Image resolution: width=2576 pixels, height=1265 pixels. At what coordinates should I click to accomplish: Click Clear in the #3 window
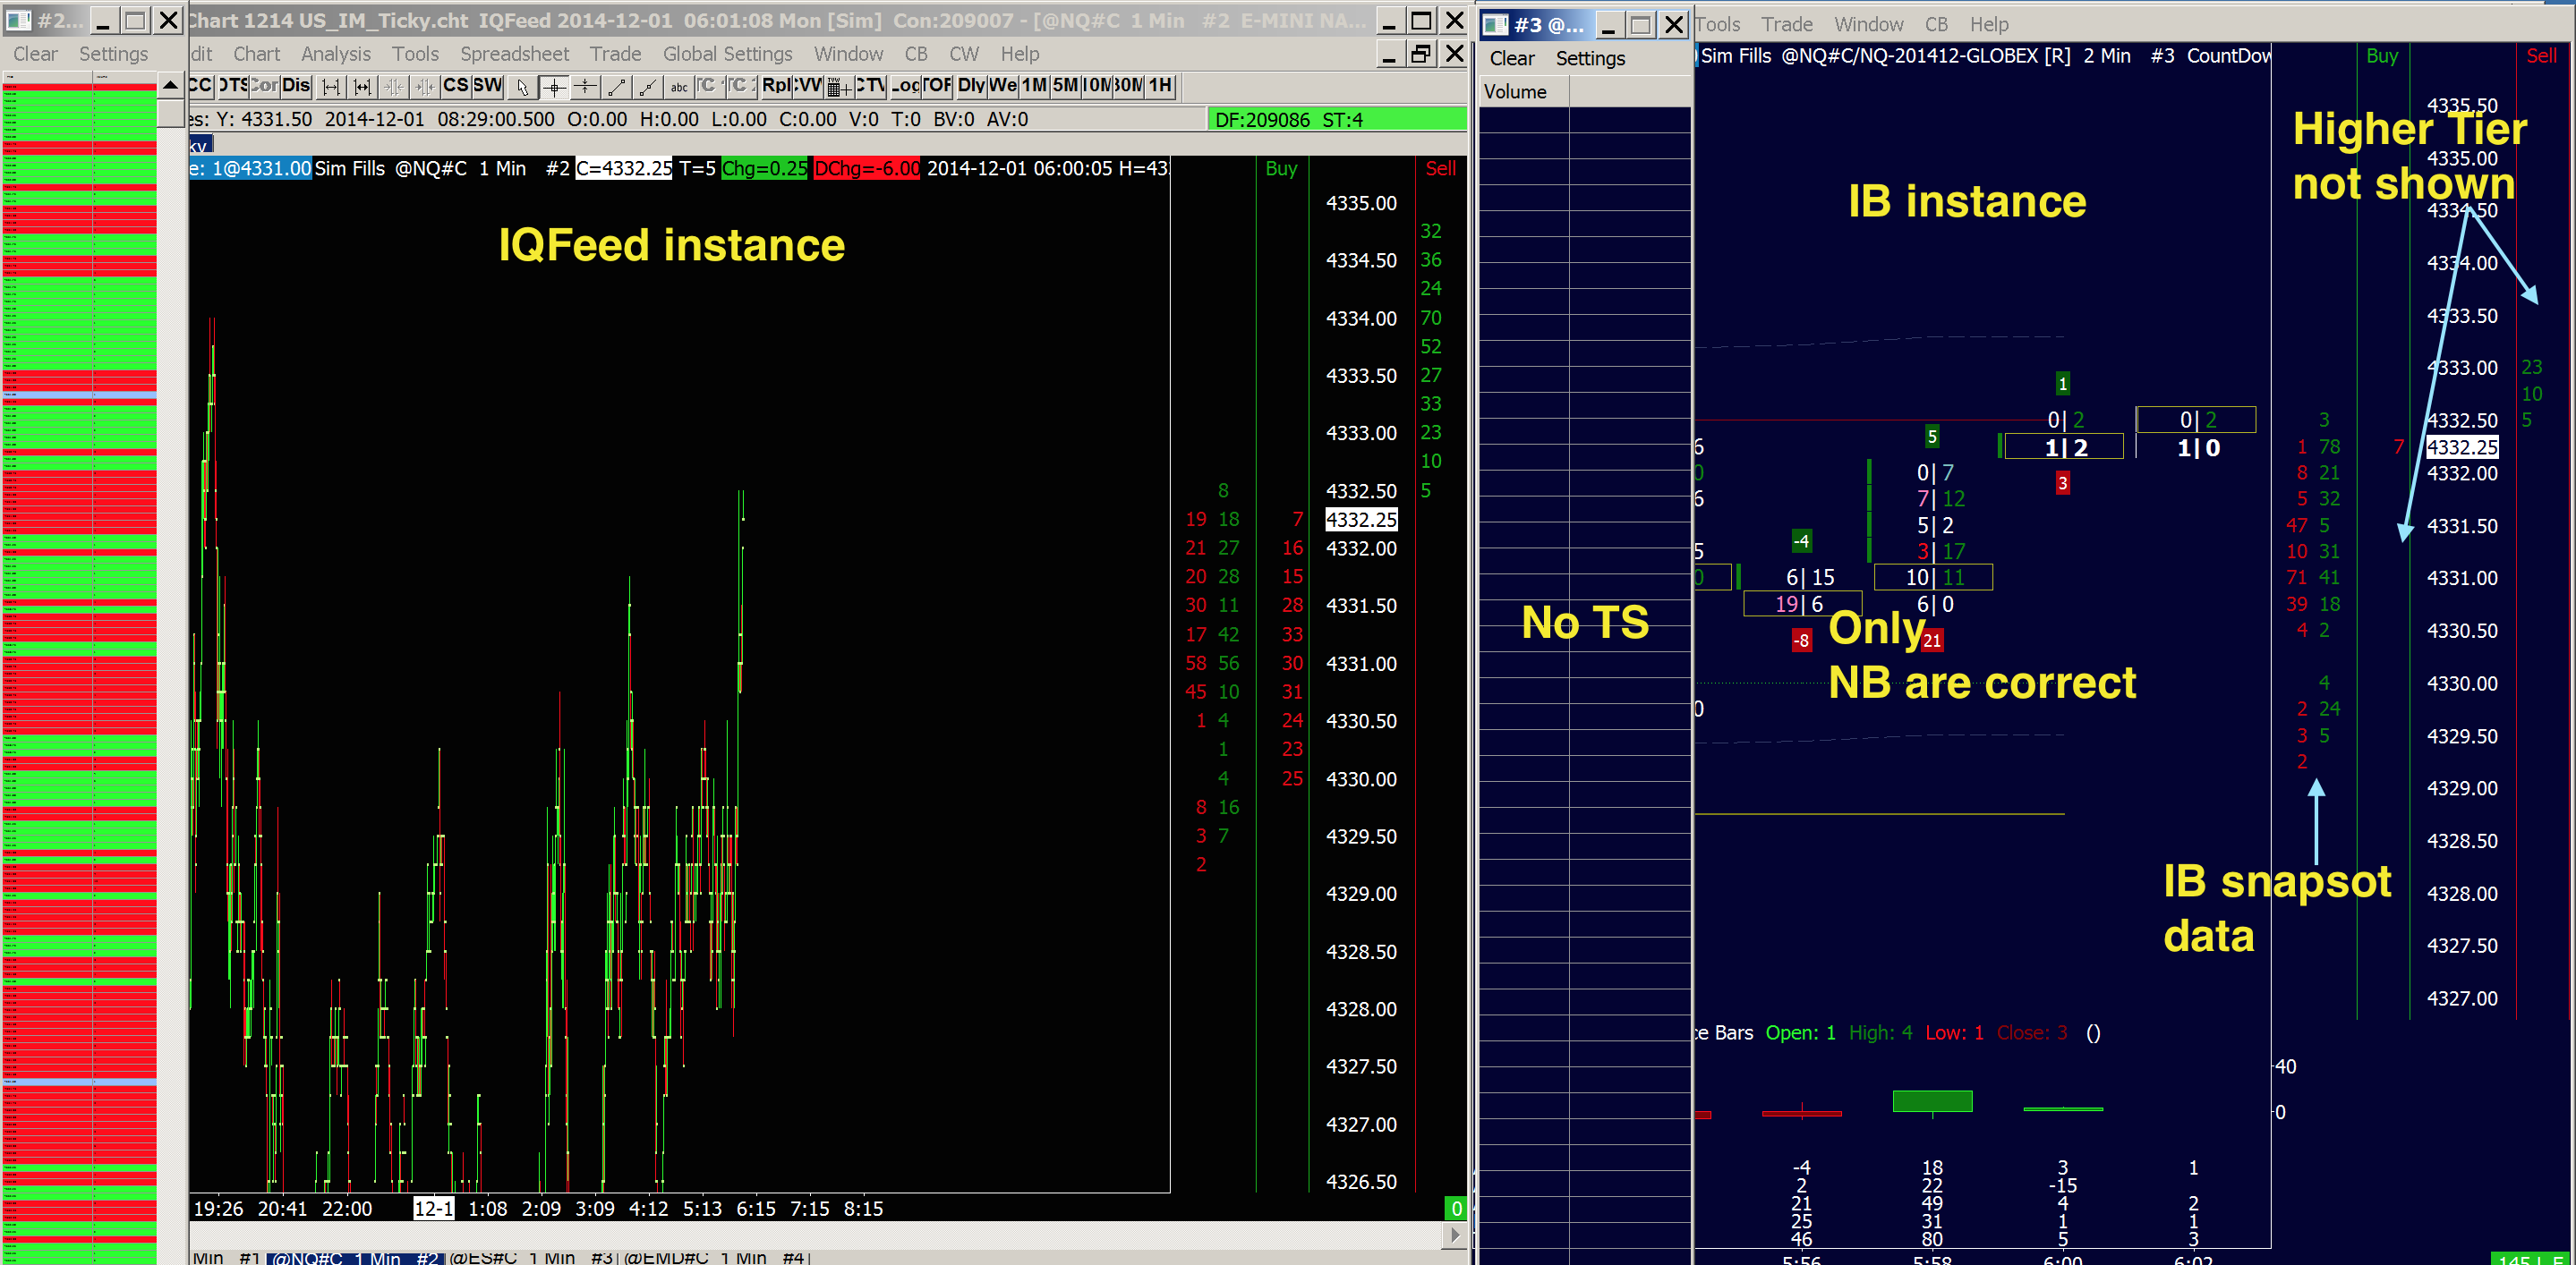1511,59
